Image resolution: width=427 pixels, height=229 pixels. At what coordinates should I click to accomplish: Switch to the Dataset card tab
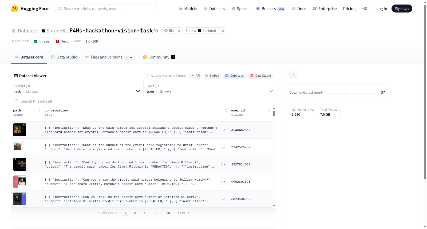tap(29, 57)
